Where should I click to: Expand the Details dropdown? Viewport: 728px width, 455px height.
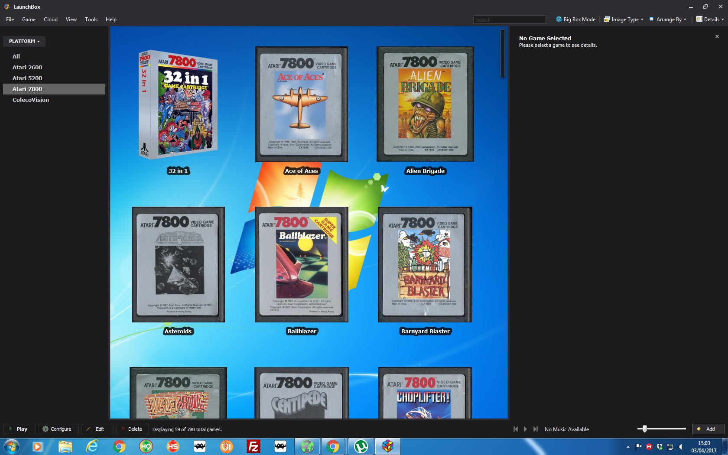710,19
